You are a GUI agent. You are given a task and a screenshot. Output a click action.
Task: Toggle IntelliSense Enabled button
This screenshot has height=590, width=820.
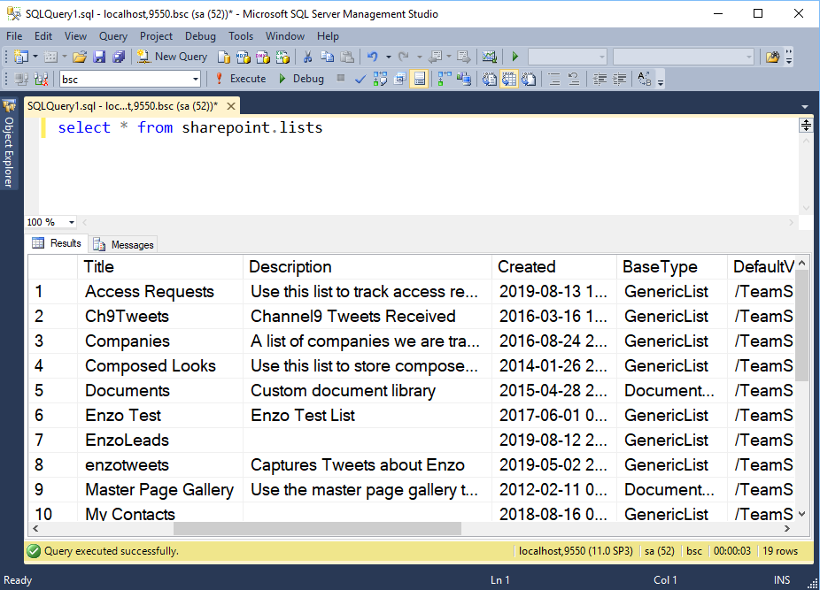click(x=420, y=79)
